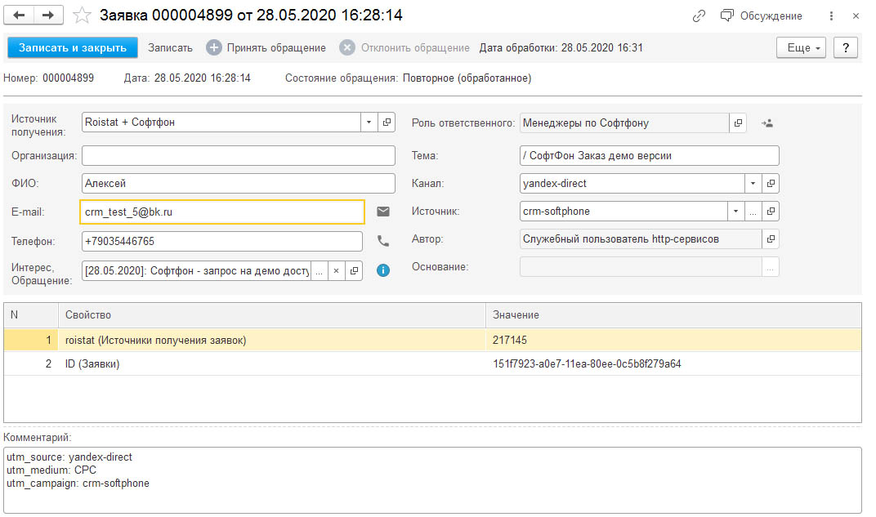The image size is (876, 517).
Task: Click the Записать button
Action: pos(170,48)
